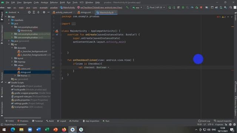The width and height of the screenshot is (237, 133).
Task: Click the Windows Start button
Action: (x=4, y=130)
